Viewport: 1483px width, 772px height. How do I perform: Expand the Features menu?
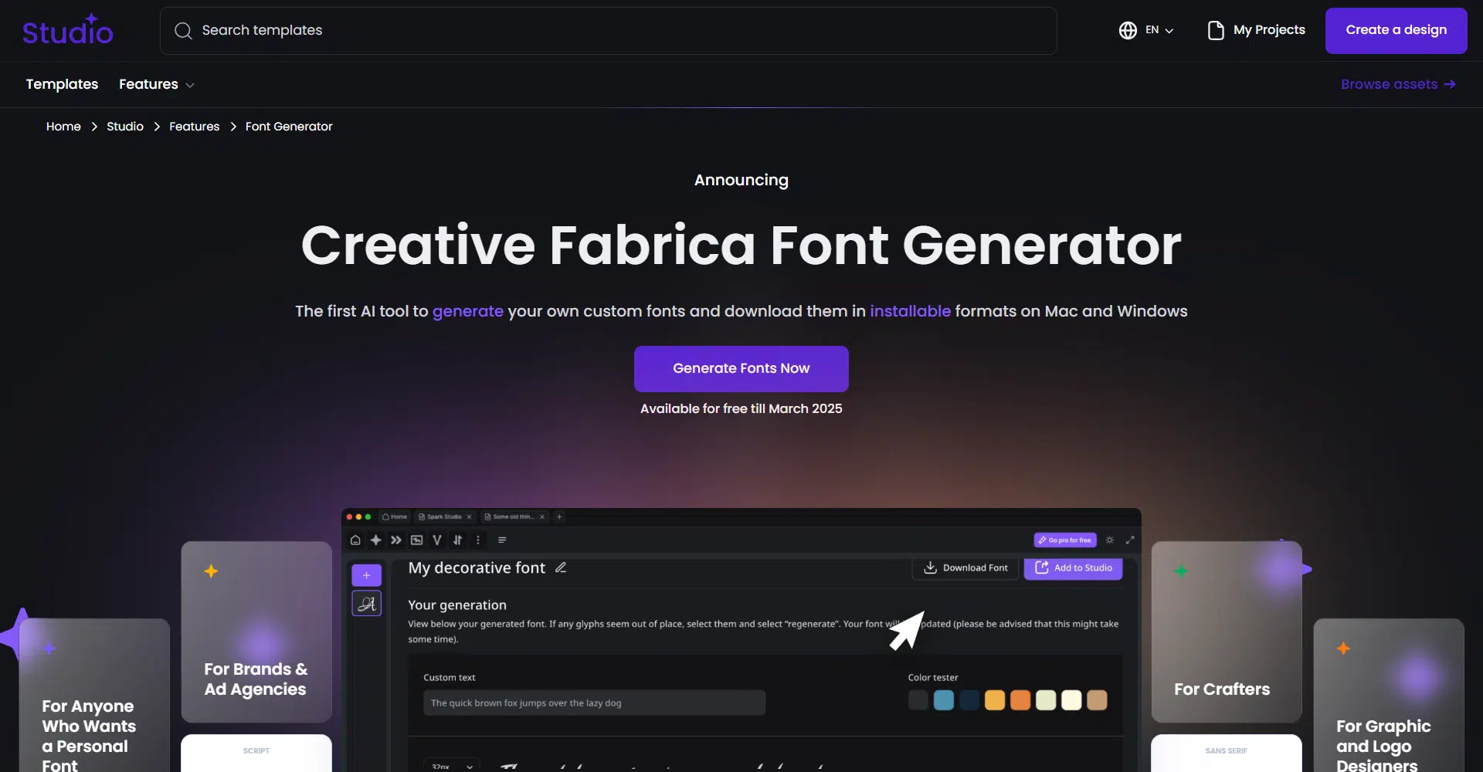(156, 84)
